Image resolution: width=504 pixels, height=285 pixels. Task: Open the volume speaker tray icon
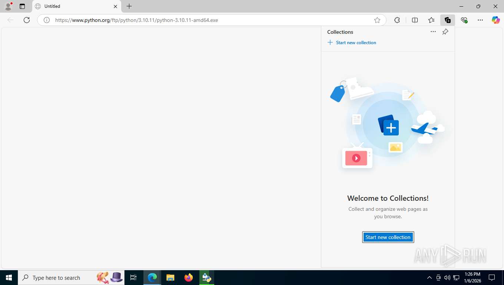[x=447, y=278]
